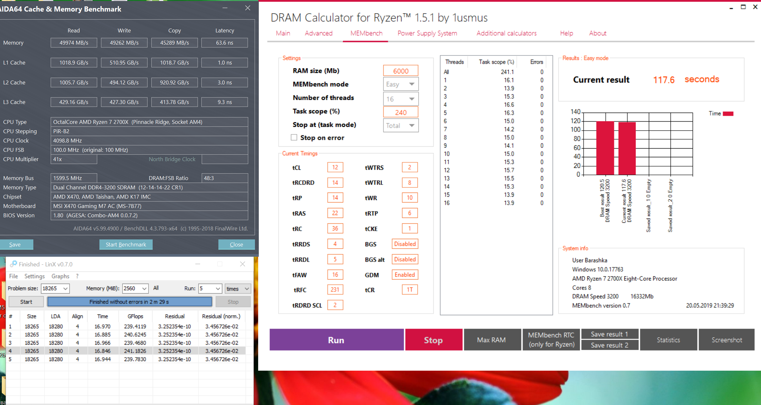The image size is (761, 405).
Task: Minimize the LinX window
Action: click(198, 264)
